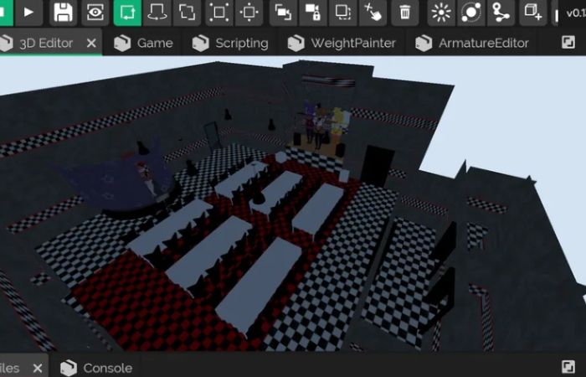Viewport: 586px width, 377px height.
Task: Delete selection with the trash can icon
Action: click(x=404, y=13)
